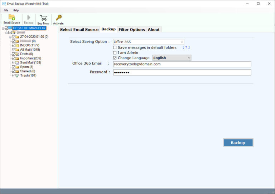Click the Activate key icon
The image size is (275, 194).
coord(59,17)
